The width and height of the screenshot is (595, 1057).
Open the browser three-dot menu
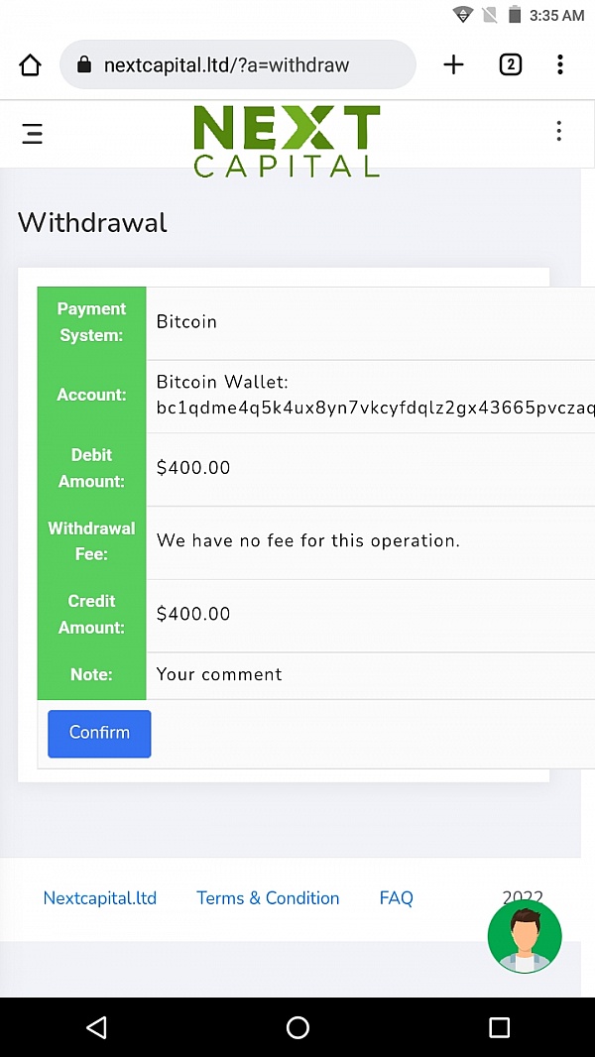pyautogui.click(x=560, y=64)
